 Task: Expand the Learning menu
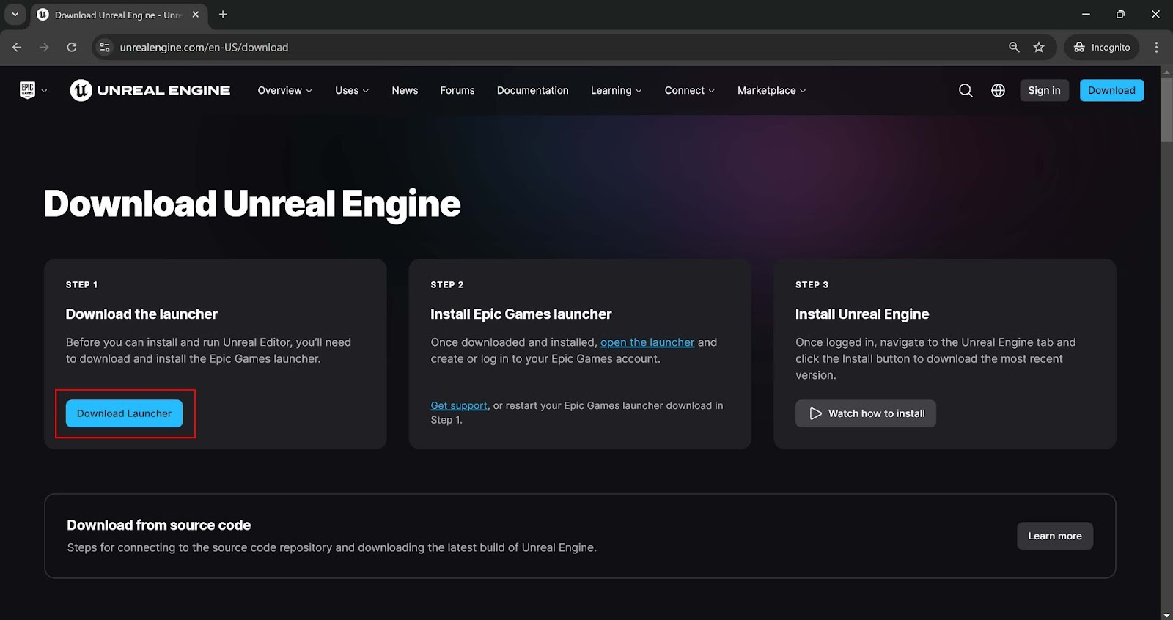pyautogui.click(x=616, y=90)
